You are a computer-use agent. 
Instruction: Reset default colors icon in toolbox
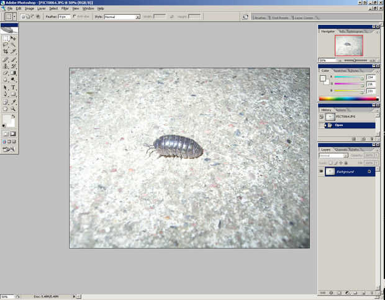4,126
